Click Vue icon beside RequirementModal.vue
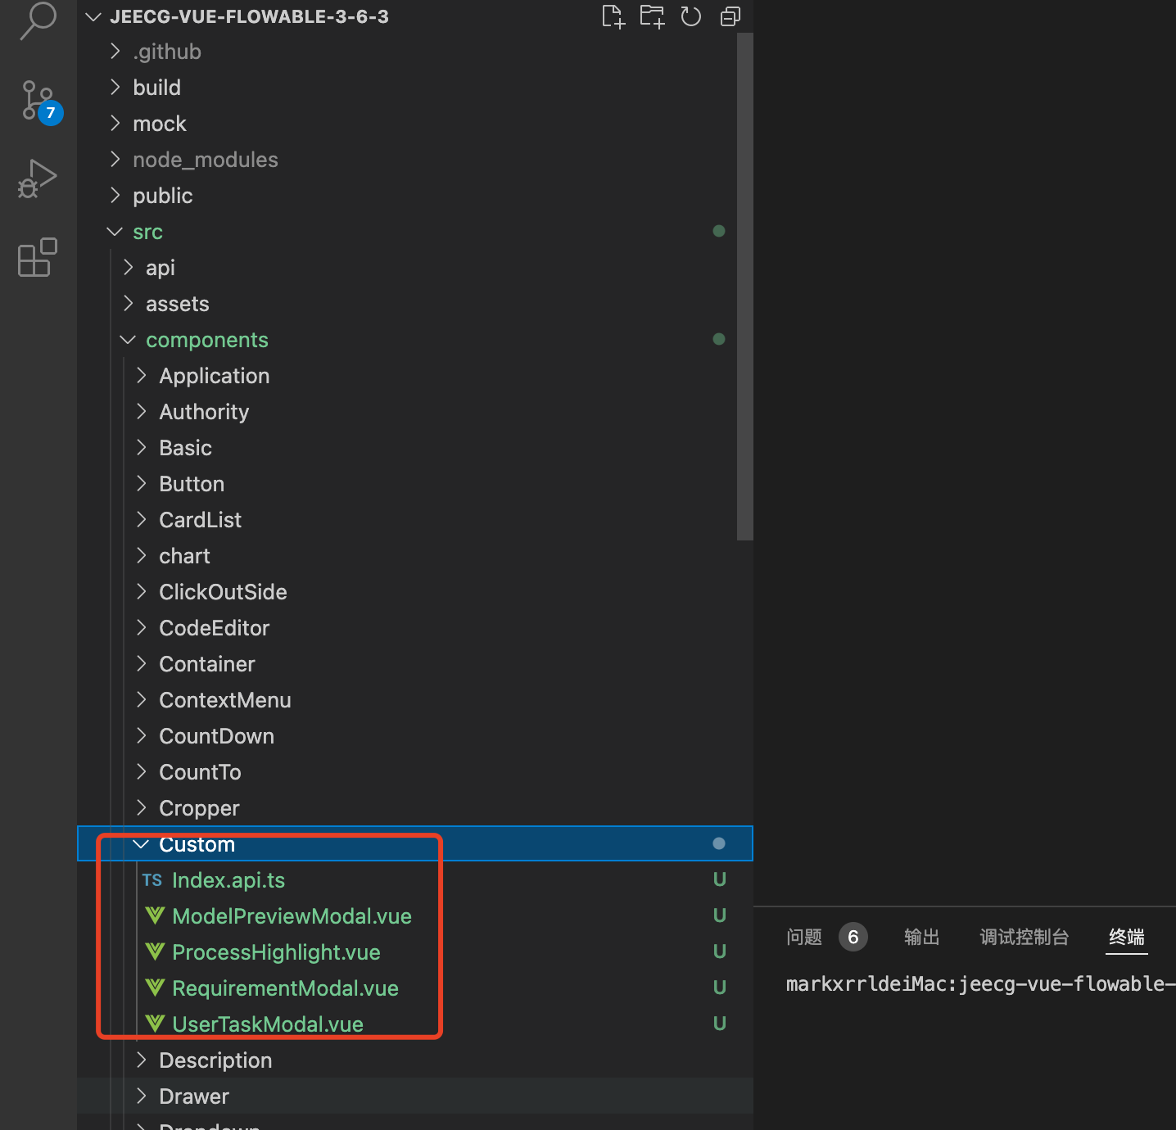Image resolution: width=1176 pixels, height=1130 pixels. (155, 988)
